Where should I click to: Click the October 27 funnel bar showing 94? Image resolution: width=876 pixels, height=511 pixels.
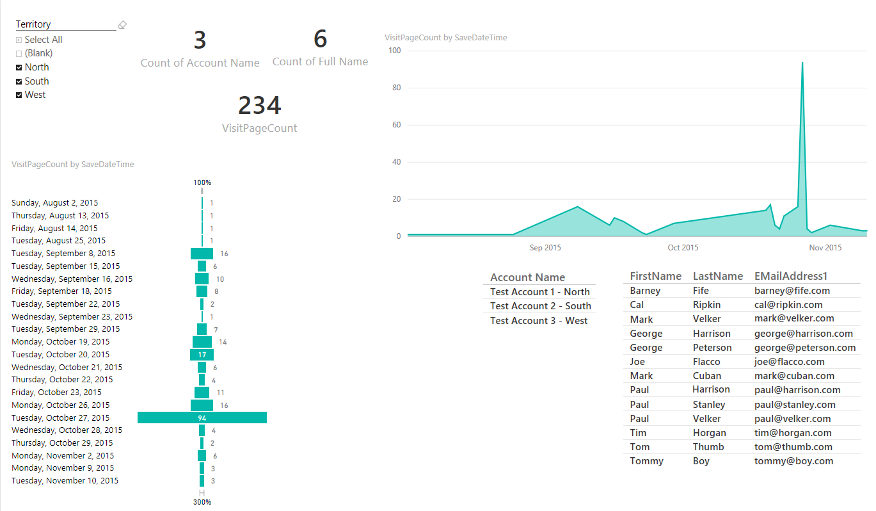[202, 418]
